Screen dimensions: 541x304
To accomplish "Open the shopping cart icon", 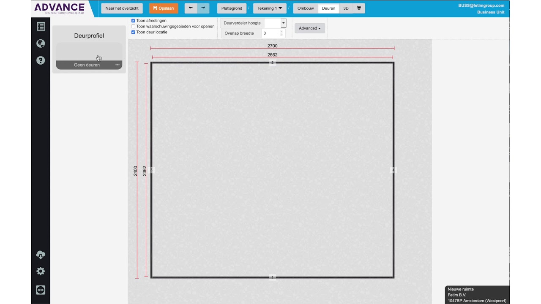I will [x=359, y=8].
